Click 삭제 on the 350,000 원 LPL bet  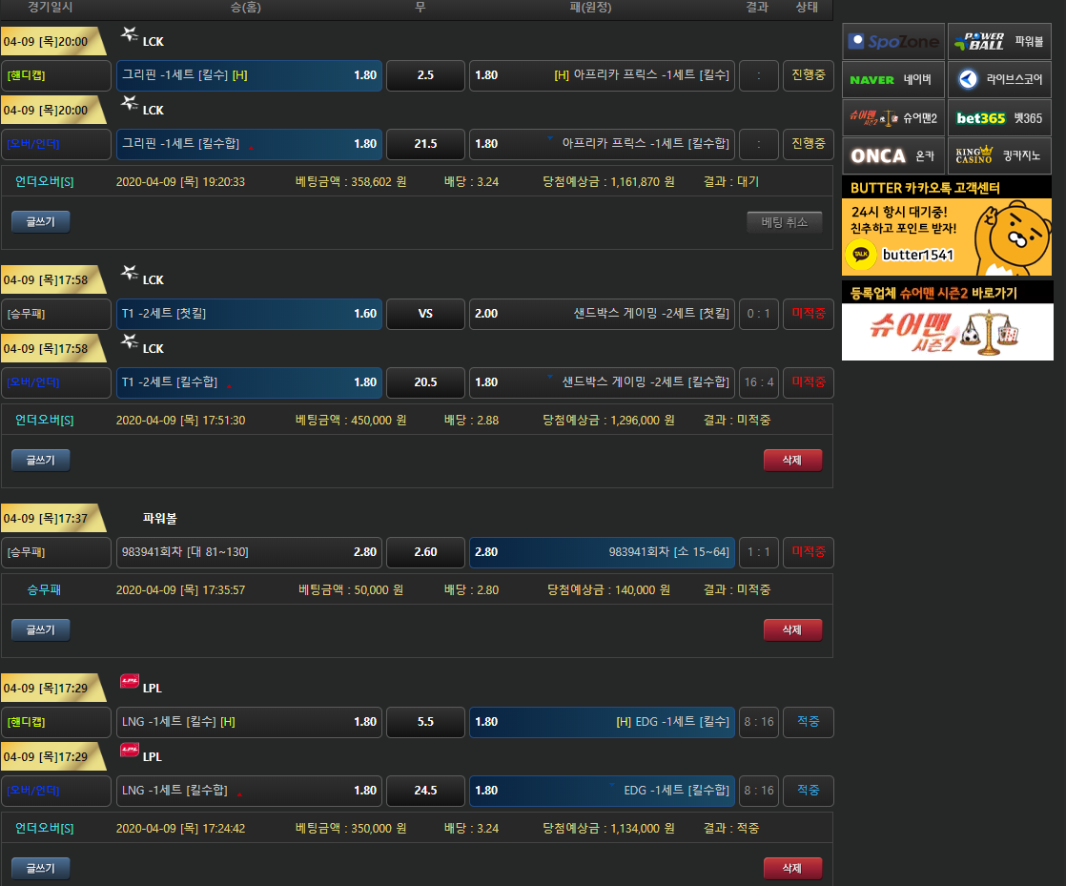point(792,868)
